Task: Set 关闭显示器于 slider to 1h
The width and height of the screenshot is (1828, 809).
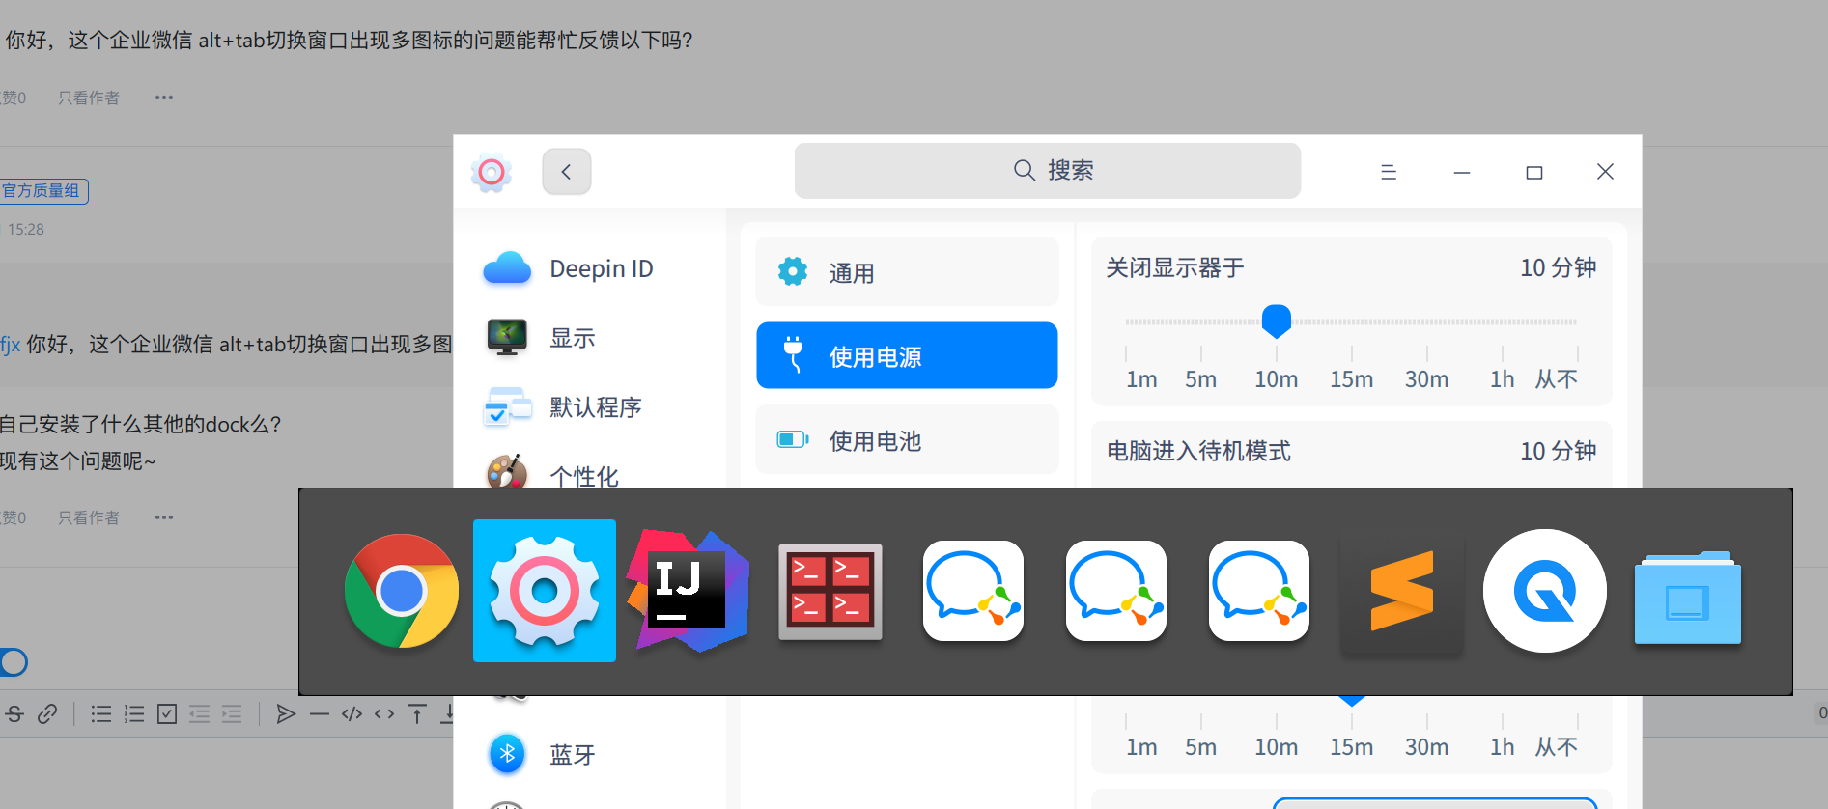Action: 1502,379
